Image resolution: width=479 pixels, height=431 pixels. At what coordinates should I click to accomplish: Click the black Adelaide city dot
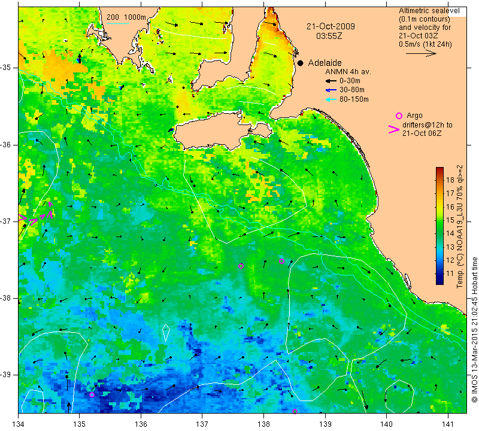tap(301, 63)
